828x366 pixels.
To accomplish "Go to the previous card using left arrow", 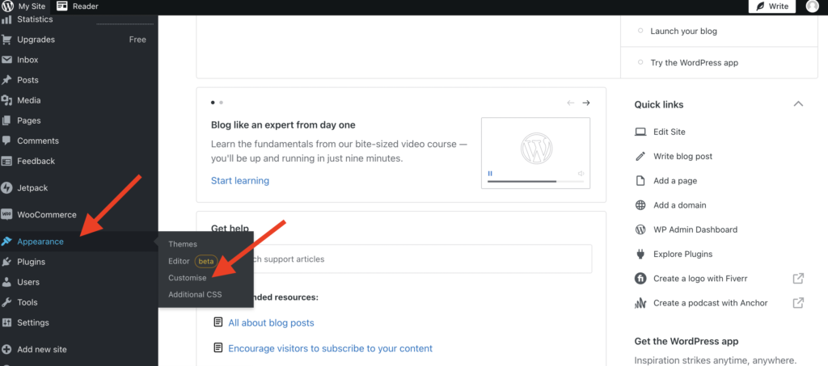I will (x=570, y=103).
